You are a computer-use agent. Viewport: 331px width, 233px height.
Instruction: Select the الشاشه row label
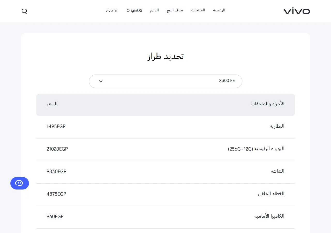[277, 171]
